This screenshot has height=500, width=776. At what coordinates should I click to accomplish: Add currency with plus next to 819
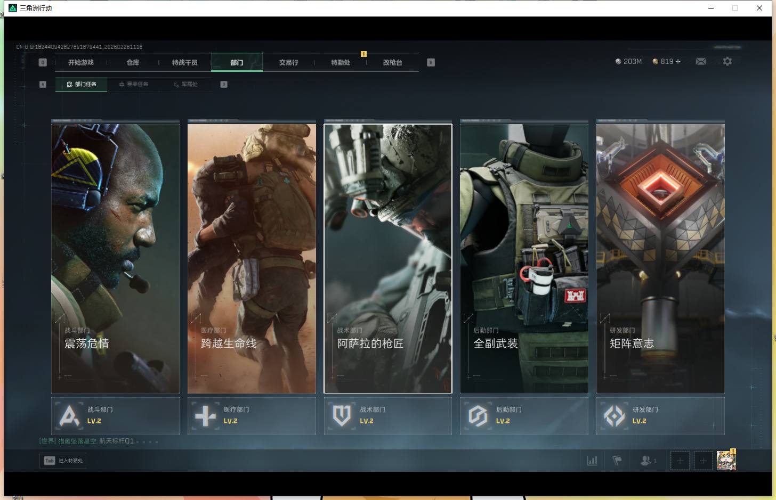tap(678, 62)
